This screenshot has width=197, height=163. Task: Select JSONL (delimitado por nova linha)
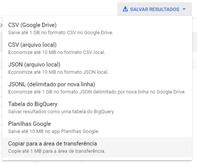click(97, 88)
